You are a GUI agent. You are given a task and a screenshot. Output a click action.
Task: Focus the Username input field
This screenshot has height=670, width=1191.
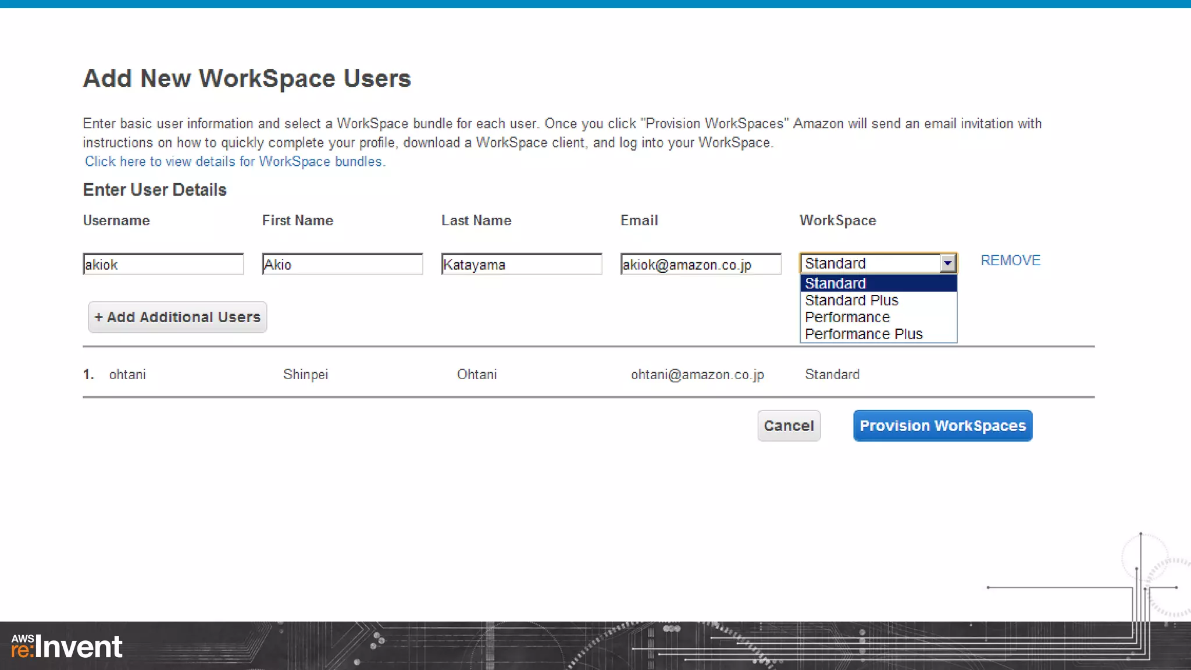[163, 265]
